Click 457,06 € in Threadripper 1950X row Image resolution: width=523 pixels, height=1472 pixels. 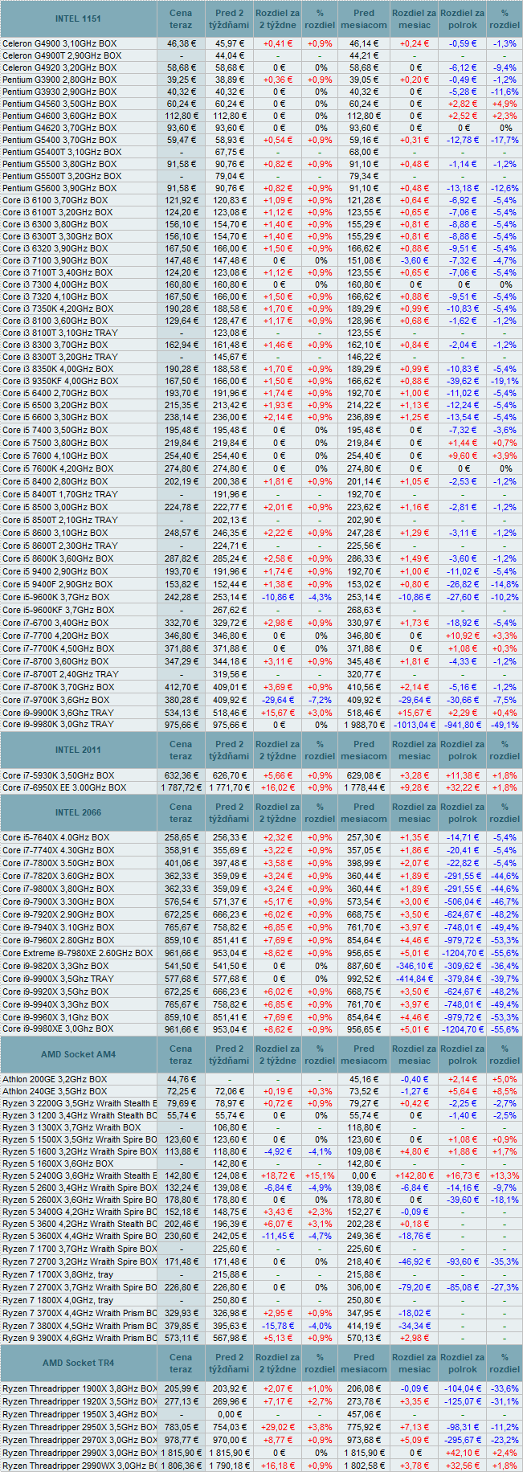364,1414
